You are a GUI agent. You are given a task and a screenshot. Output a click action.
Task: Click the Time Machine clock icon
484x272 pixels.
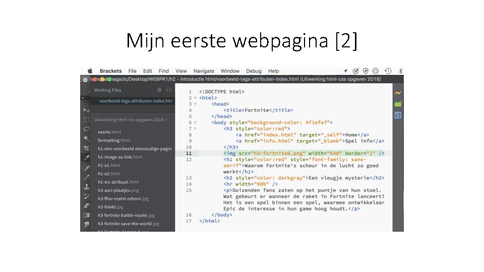click(x=388, y=71)
